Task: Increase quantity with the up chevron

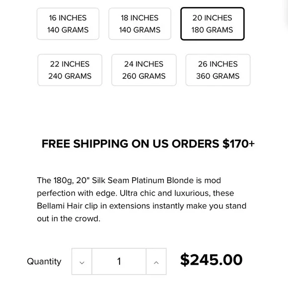Action: [156, 261]
